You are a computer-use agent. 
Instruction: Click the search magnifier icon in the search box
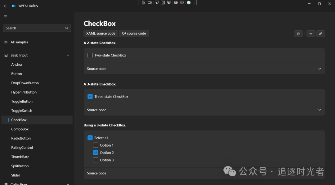click(x=67, y=28)
